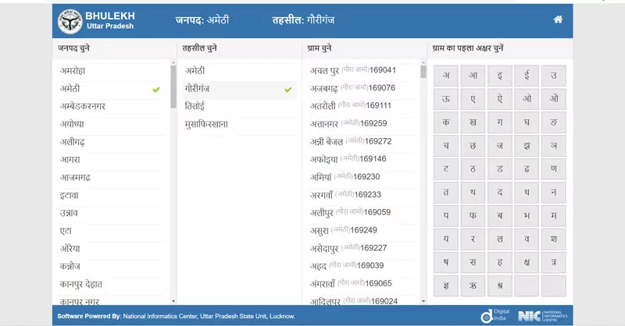Select letter घ in the alphabet grid
This screenshot has height=326, width=625.
[x=527, y=122]
